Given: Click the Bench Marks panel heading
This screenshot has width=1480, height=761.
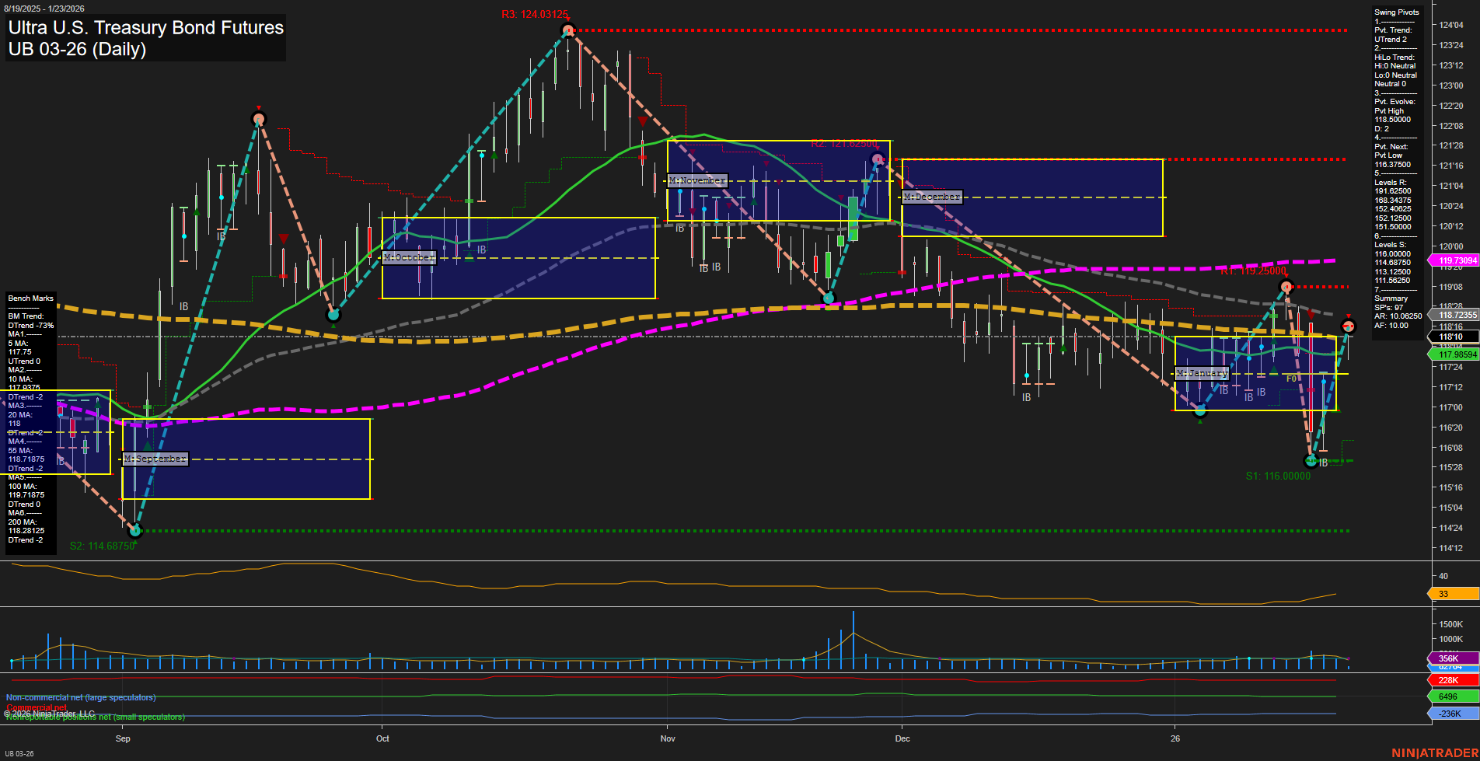Looking at the screenshot, I should click(31, 298).
